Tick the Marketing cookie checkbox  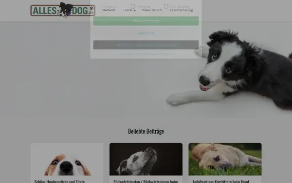click(133, 6)
